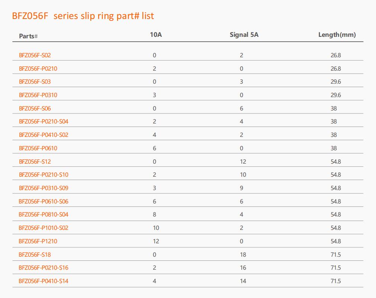Screen dimensions: 376x298
Task: Click the BFZ056F-S18 part number
Action: coord(35,255)
